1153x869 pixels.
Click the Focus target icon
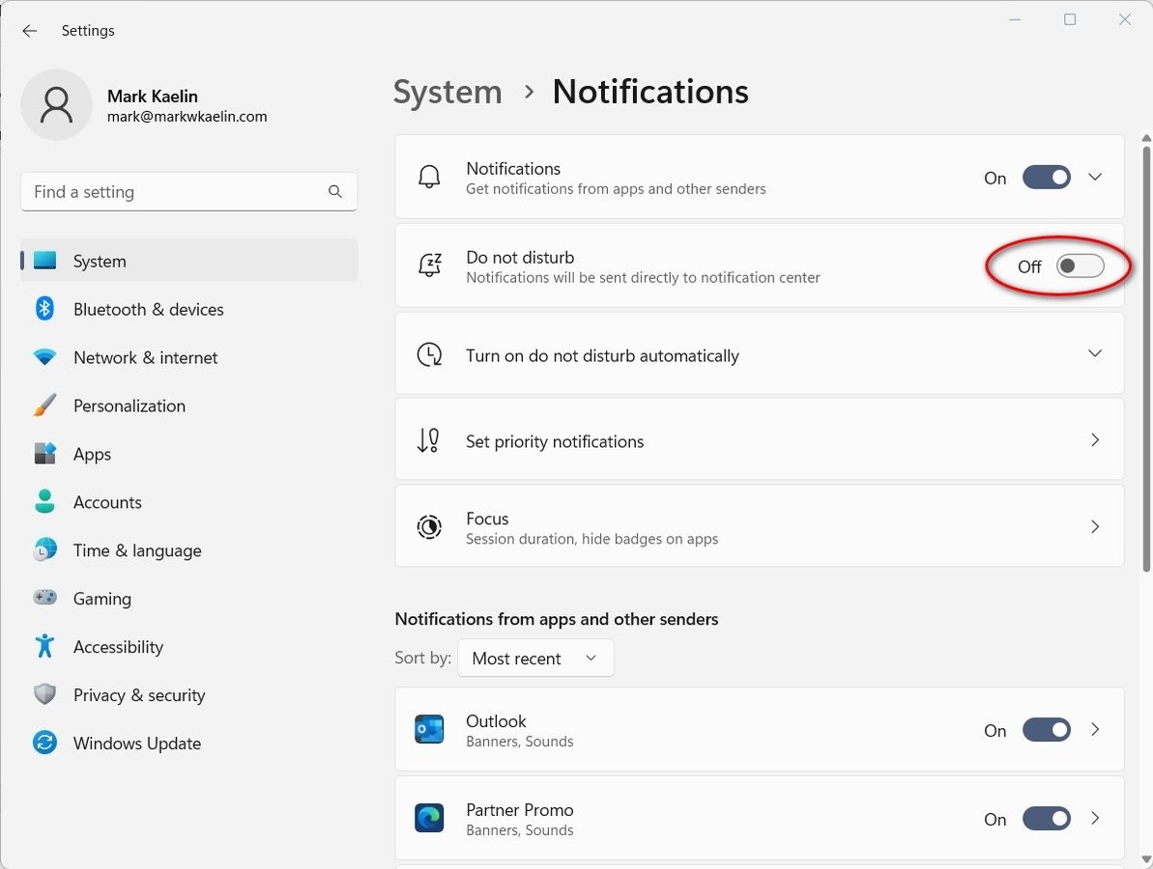tap(429, 526)
